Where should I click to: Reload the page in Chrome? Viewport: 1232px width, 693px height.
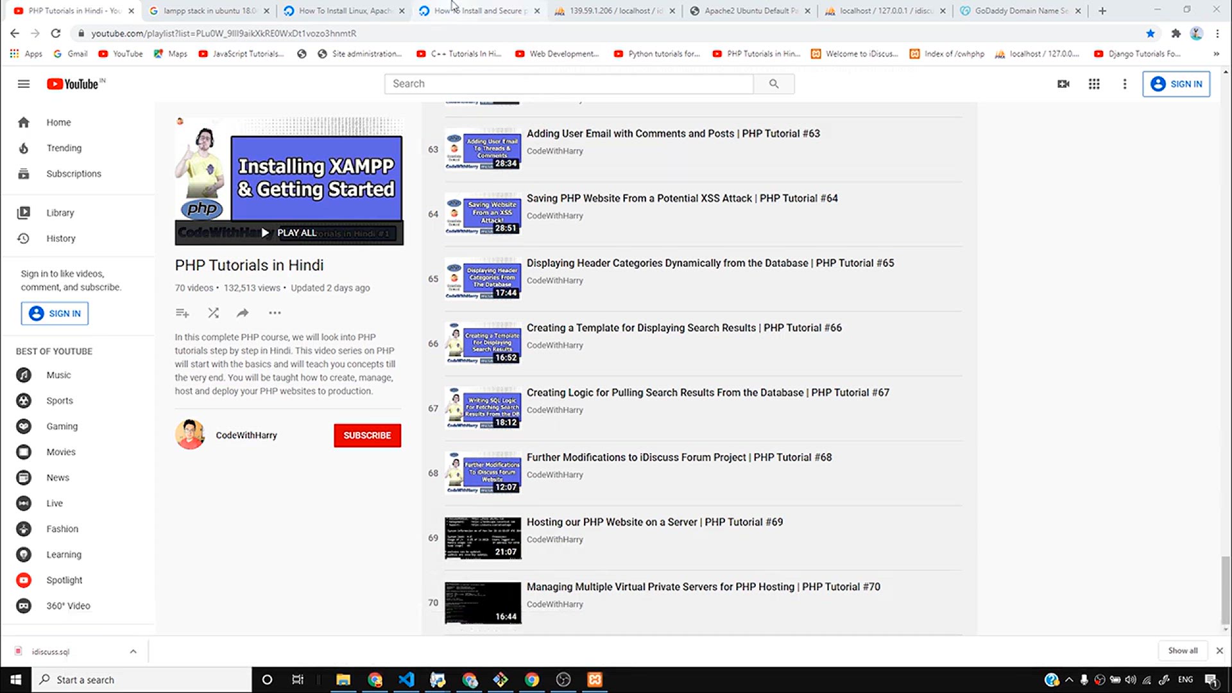point(56,33)
